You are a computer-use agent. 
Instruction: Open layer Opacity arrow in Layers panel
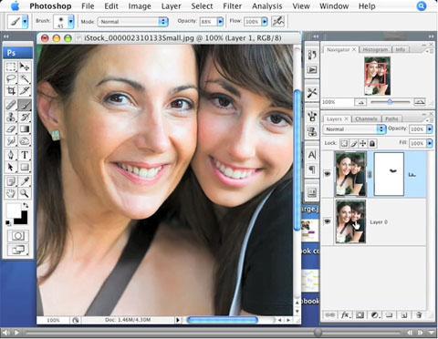tap(429, 129)
